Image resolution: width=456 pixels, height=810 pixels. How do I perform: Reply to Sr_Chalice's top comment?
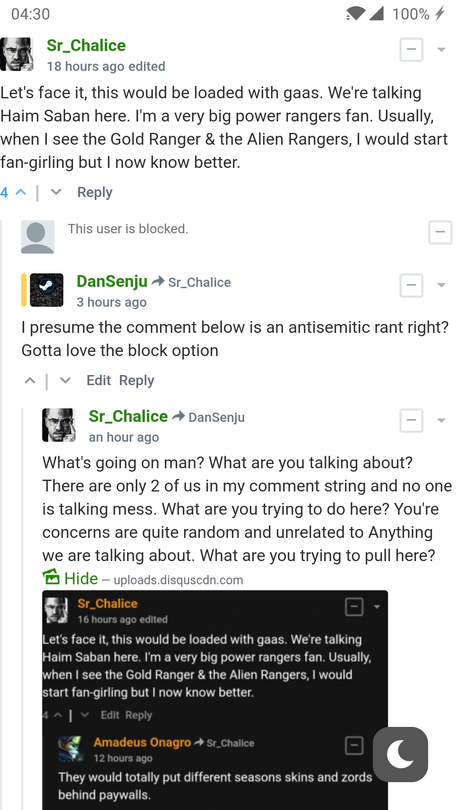(x=95, y=192)
